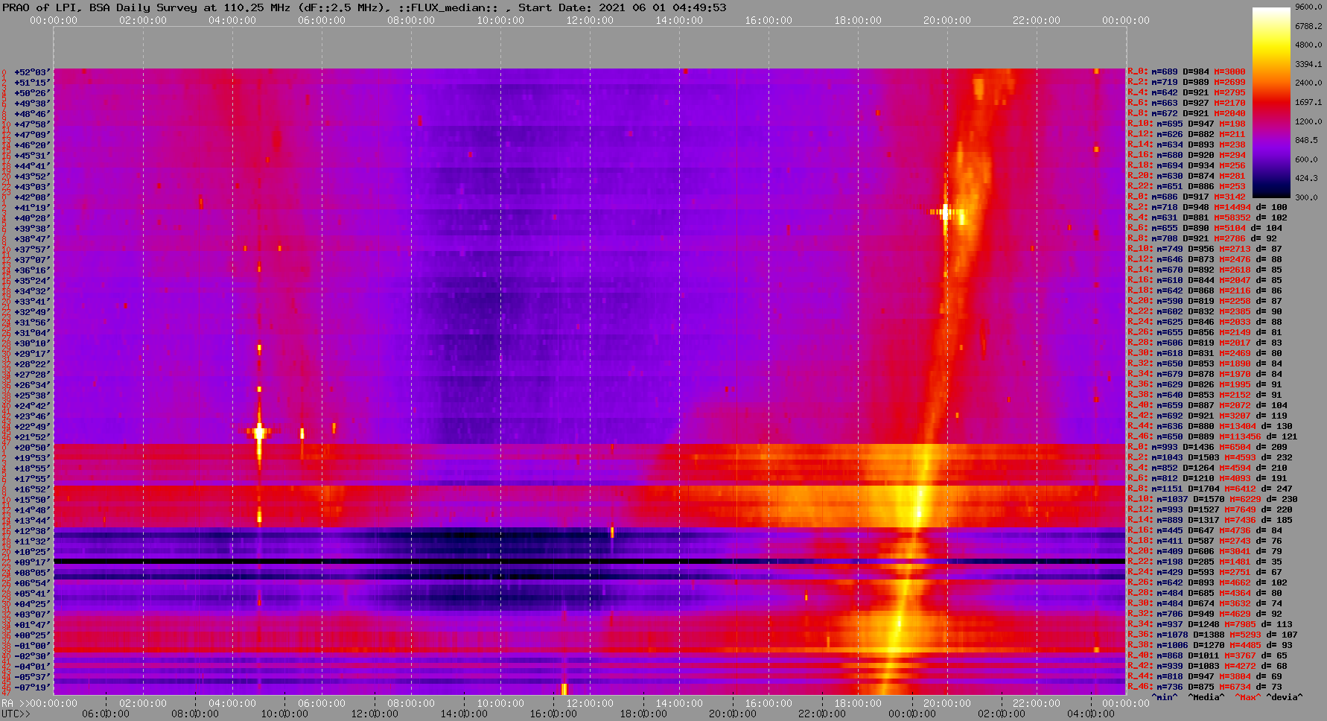1327x721 pixels.
Task: Click the '+12°38'' declination label
Action: [x=32, y=531]
